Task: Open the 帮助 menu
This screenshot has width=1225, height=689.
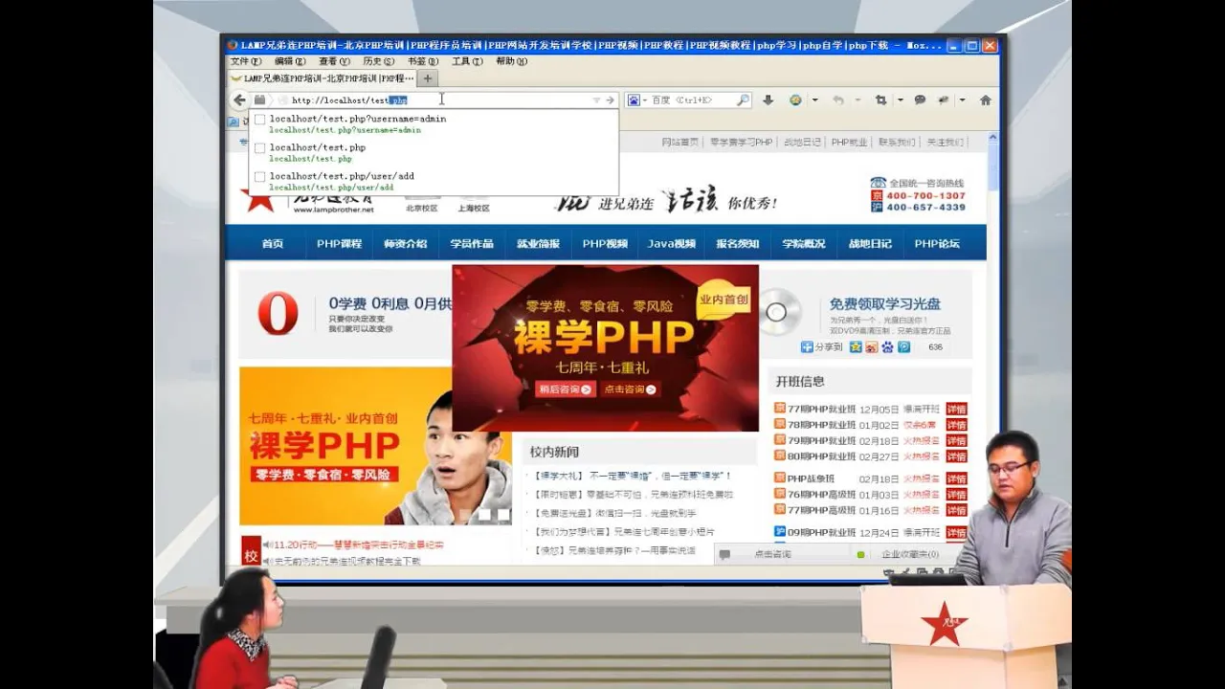Action: click(511, 61)
